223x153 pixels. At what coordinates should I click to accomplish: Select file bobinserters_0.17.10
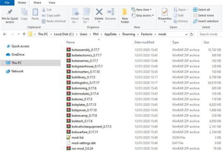(85, 72)
